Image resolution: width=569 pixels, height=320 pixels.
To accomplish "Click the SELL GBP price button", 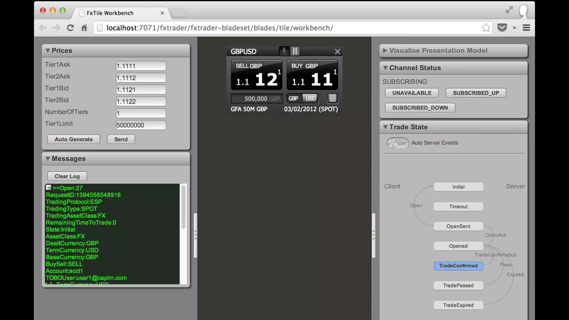I will [x=256, y=75].
